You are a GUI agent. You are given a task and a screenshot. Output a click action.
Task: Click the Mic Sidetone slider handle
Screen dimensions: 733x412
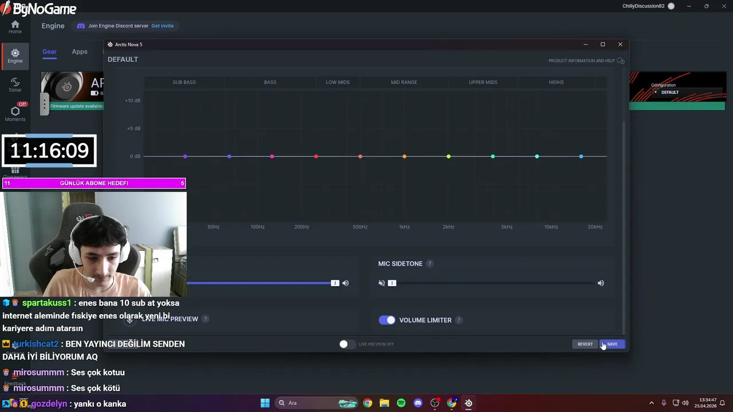[x=392, y=283]
